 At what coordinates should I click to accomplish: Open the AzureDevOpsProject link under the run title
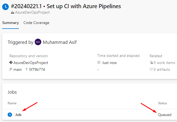point(32,13)
